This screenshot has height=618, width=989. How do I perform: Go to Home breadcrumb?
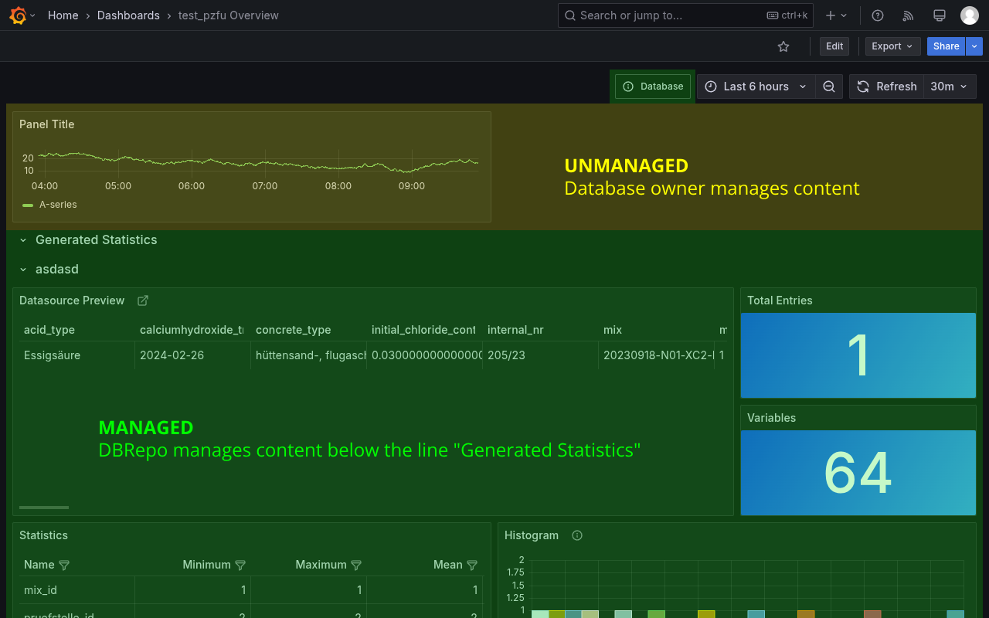63,15
